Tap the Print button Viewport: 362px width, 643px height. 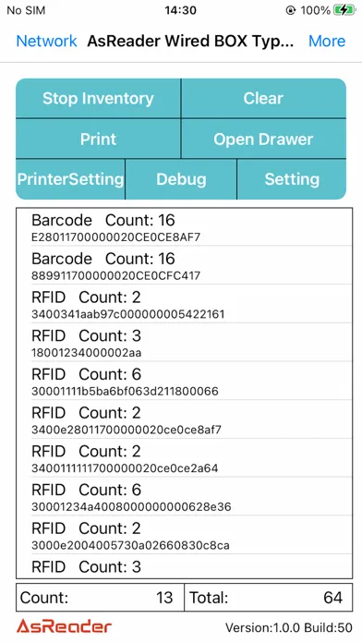click(98, 139)
